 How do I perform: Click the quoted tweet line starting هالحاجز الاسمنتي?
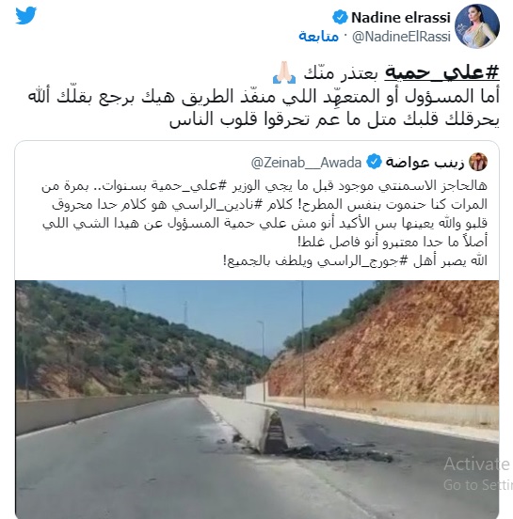click(265, 186)
